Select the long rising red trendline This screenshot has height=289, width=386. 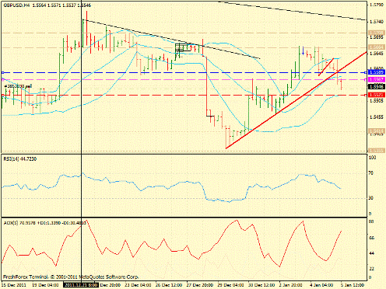tap(297, 100)
